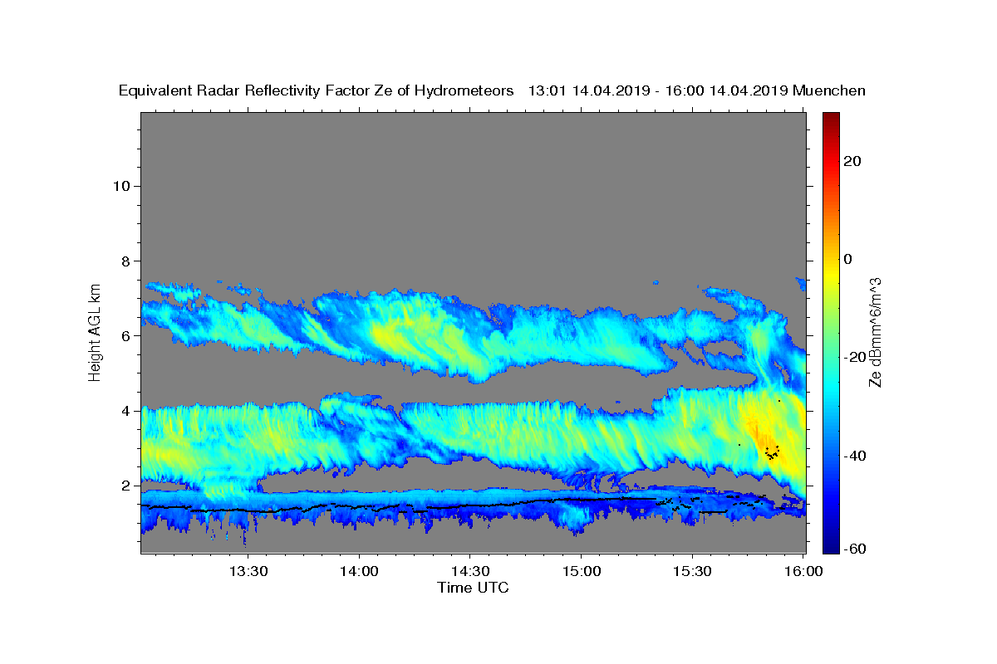This screenshot has width=997, height=664.
Task: Click the colorbar value '0'
Action: coord(848,259)
